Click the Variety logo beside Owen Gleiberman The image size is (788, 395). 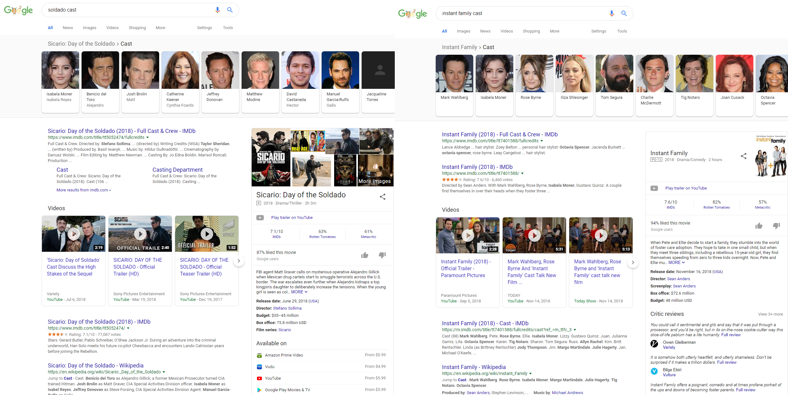point(654,344)
